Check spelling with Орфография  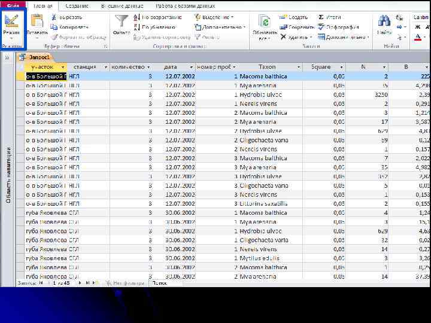pyautogui.click(x=339, y=27)
